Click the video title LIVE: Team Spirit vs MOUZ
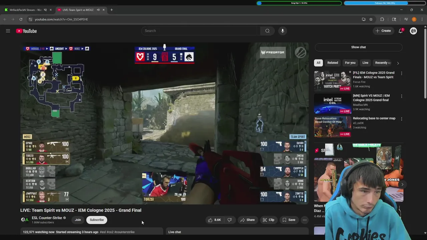The width and height of the screenshot is (427, 240). point(81,210)
